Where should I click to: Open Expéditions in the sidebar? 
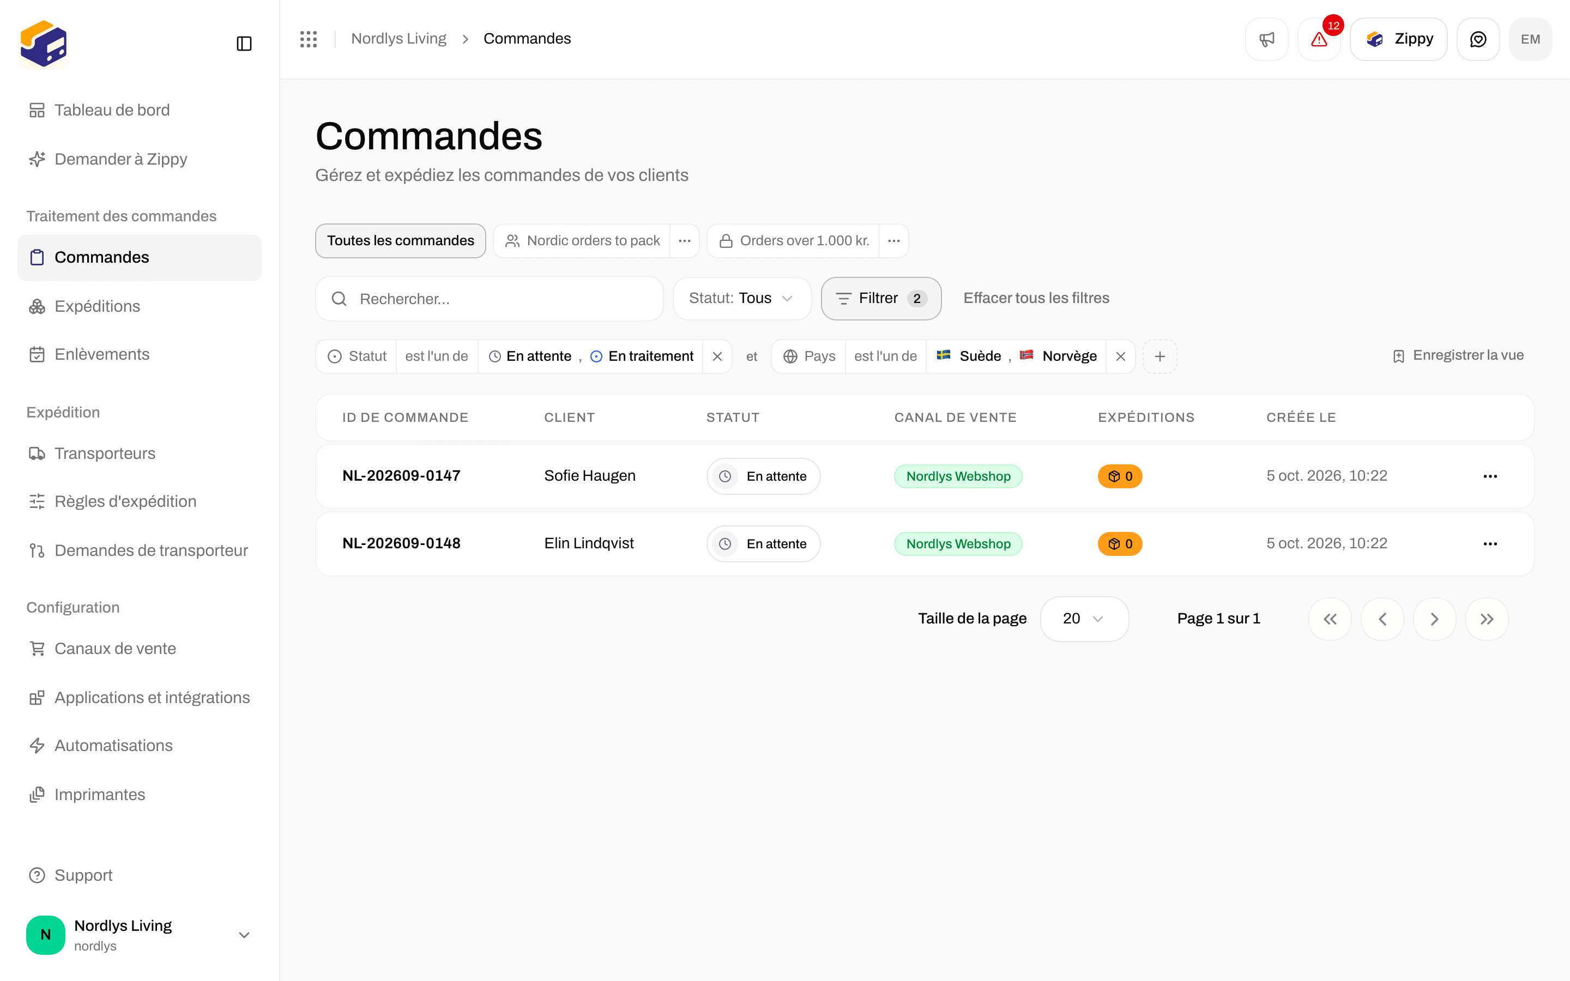[x=139, y=306]
